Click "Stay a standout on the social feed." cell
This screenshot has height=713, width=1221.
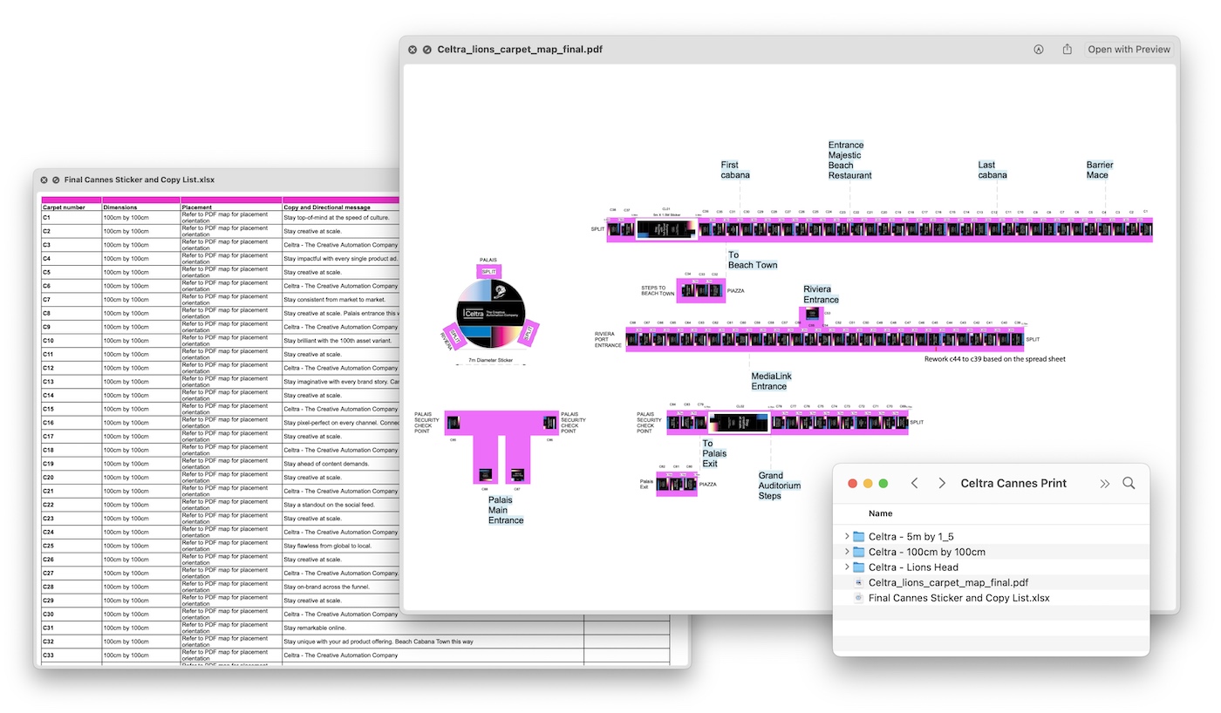tap(340, 505)
